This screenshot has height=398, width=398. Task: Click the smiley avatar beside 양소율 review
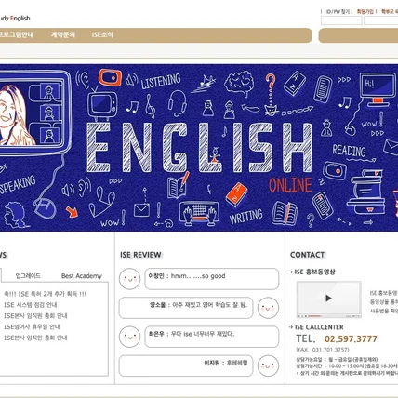click(x=268, y=308)
